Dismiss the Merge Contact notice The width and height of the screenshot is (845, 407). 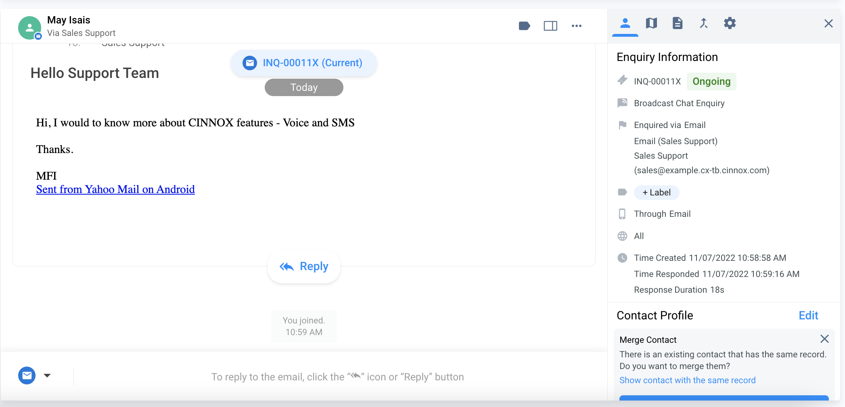[x=824, y=339]
